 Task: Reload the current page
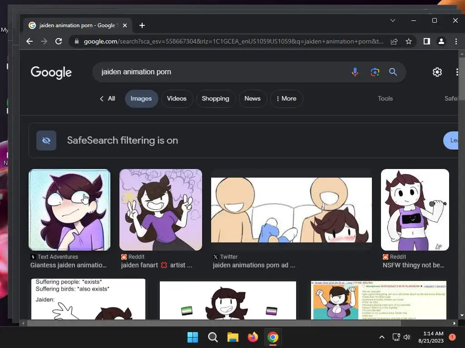[x=59, y=41]
